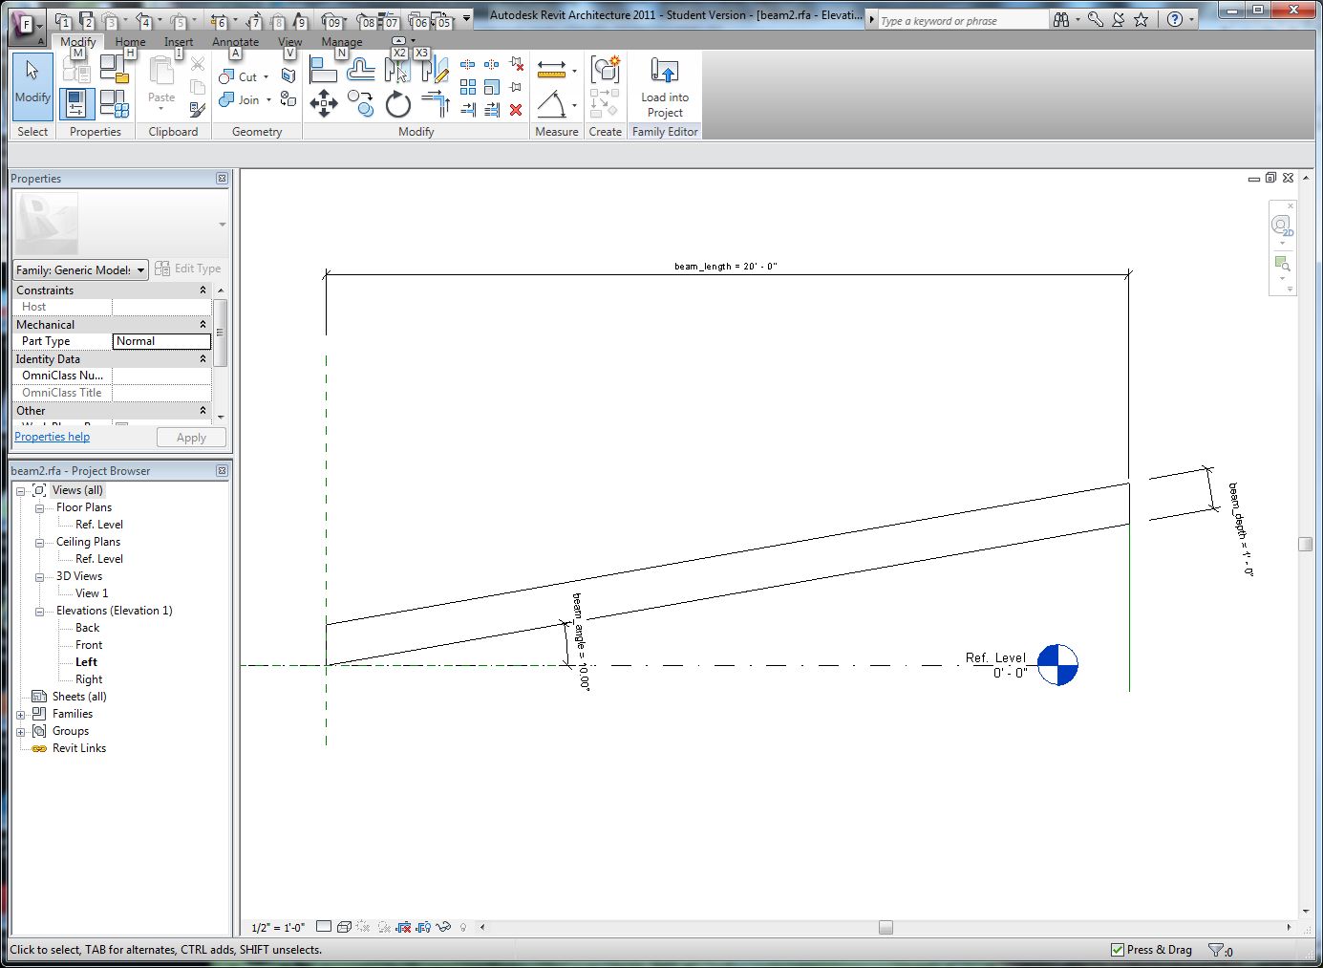Select the Align tool in Modify panel
1323x968 pixels.
(x=324, y=71)
